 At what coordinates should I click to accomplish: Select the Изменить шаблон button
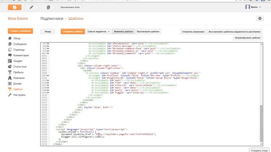(x=123, y=32)
